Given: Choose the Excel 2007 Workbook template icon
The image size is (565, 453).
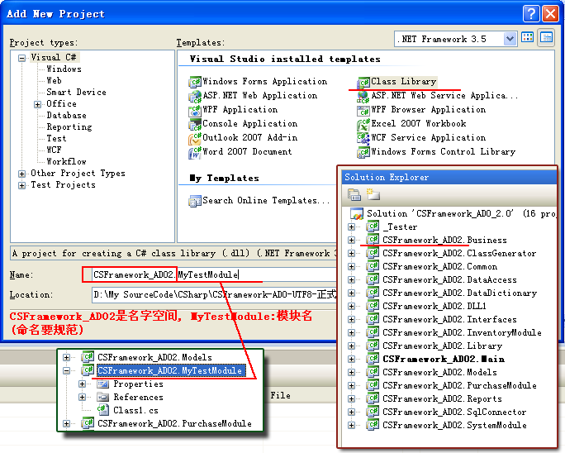Looking at the screenshot, I should [x=363, y=124].
